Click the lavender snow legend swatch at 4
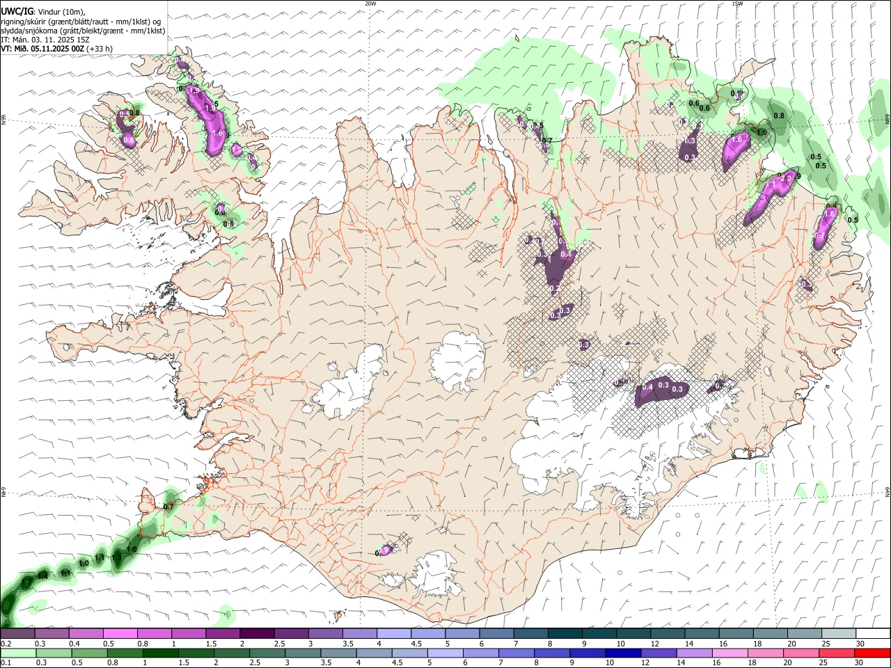The width and height of the screenshot is (891, 668). click(393, 634)
